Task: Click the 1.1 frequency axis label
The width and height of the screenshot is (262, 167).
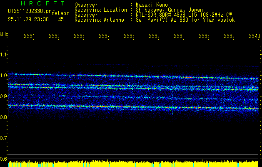Action: click(4, 54)
